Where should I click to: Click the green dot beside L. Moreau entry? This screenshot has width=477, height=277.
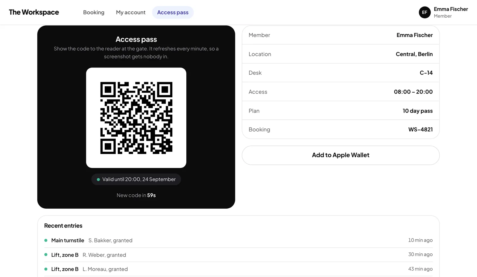click(46, 269)
